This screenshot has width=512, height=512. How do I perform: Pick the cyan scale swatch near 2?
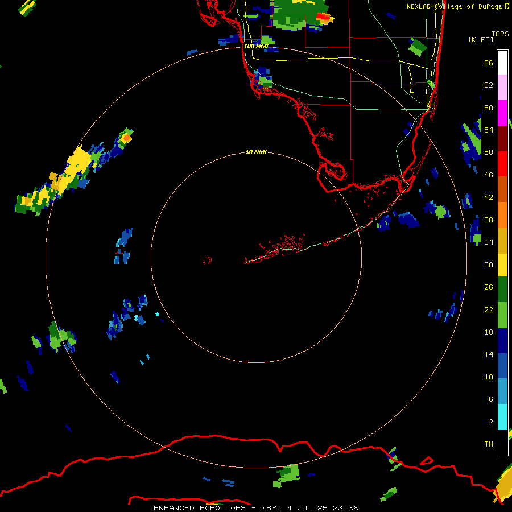coord(502,417)
